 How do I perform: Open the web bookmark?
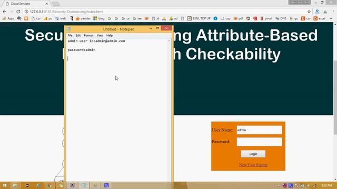pyautogui.click(x=61, y=18)
